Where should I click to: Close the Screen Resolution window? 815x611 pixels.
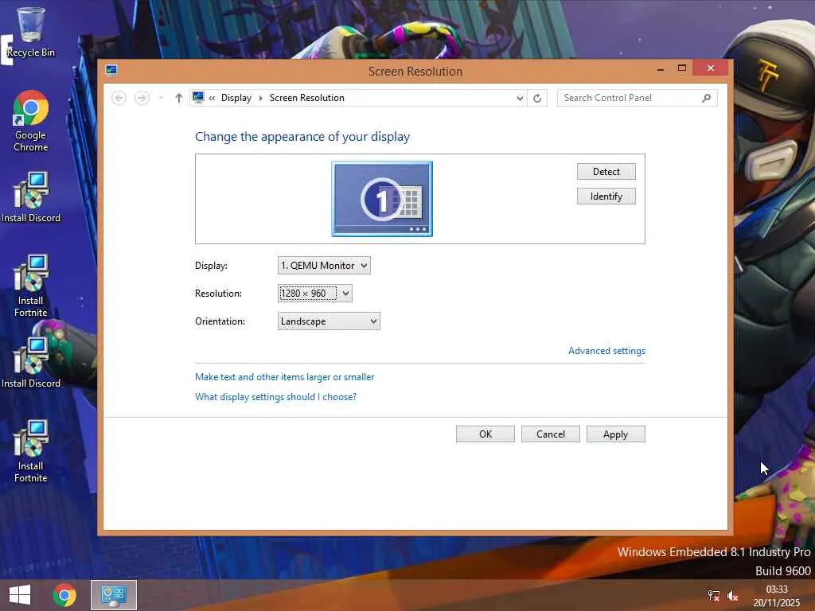coord(711,68)
